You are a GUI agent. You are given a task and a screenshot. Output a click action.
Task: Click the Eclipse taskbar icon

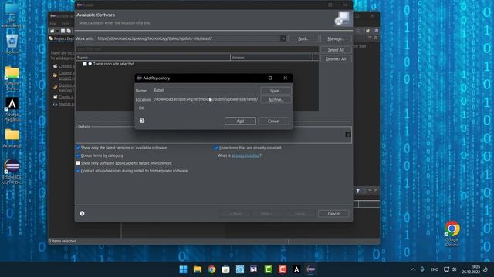[x=310, y=269]
